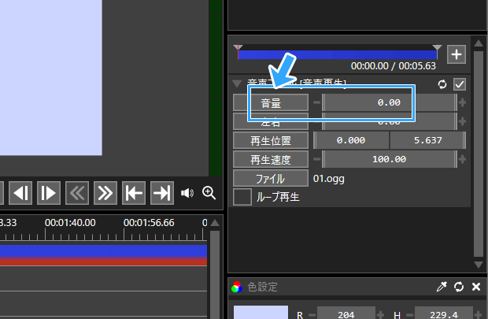Toggle the audio file effect checkbox
The width and height of the screenshot is (488, 319).
tap(460, 84)
